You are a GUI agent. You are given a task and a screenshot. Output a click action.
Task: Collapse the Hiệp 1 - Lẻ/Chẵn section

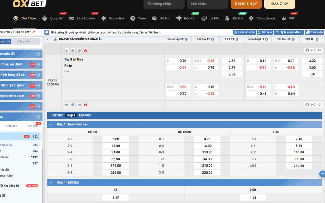click(50, 182)
